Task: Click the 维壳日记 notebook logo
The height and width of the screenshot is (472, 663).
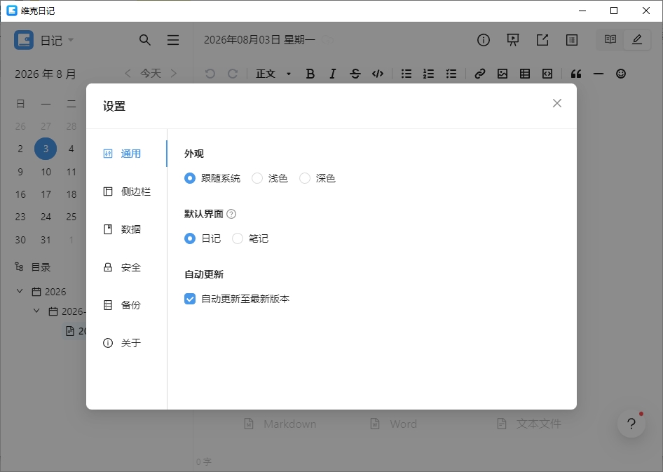Action: tap(24, 40)
